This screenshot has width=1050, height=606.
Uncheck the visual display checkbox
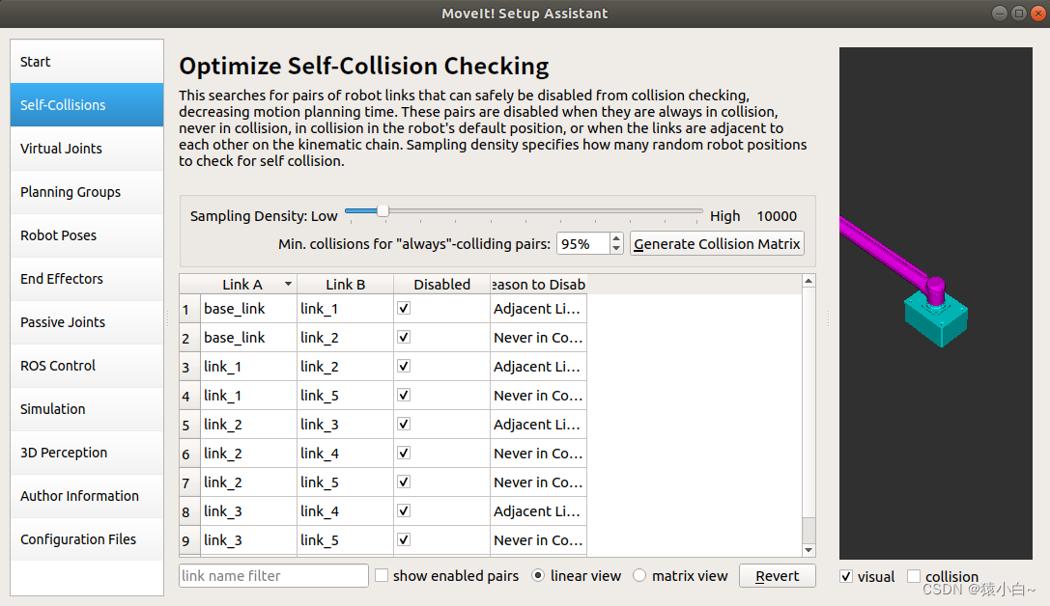[846, 577]
